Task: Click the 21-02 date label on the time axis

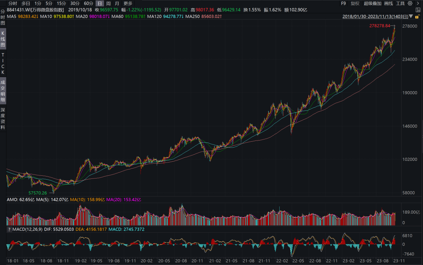Action: 215,261
